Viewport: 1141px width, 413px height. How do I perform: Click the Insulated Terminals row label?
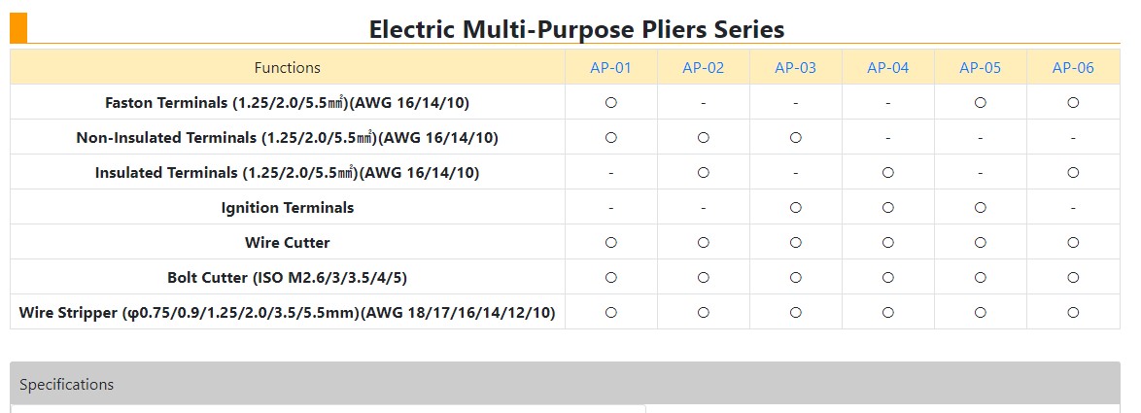pos(288,172)
